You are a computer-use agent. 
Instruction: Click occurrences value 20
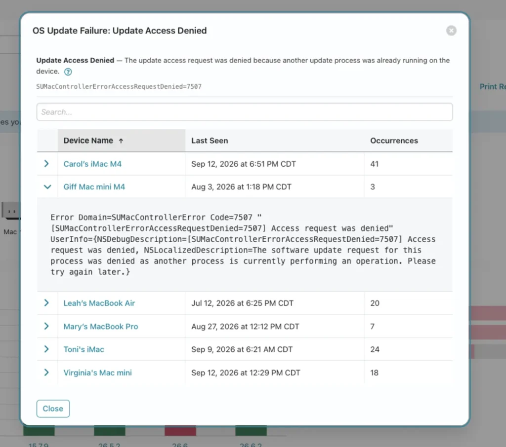(375, 303)
